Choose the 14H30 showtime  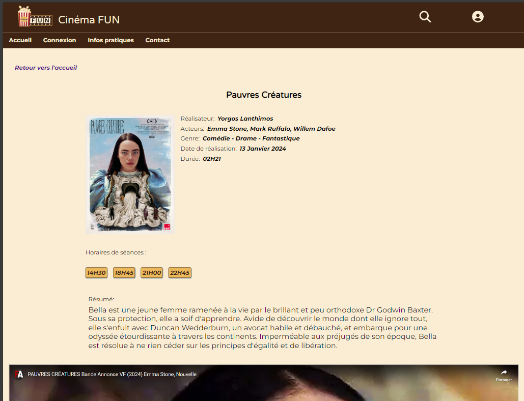[96, 273]
